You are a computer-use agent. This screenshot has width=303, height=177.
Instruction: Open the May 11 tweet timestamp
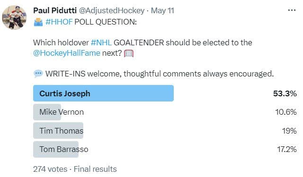click(x=162, y=10)
